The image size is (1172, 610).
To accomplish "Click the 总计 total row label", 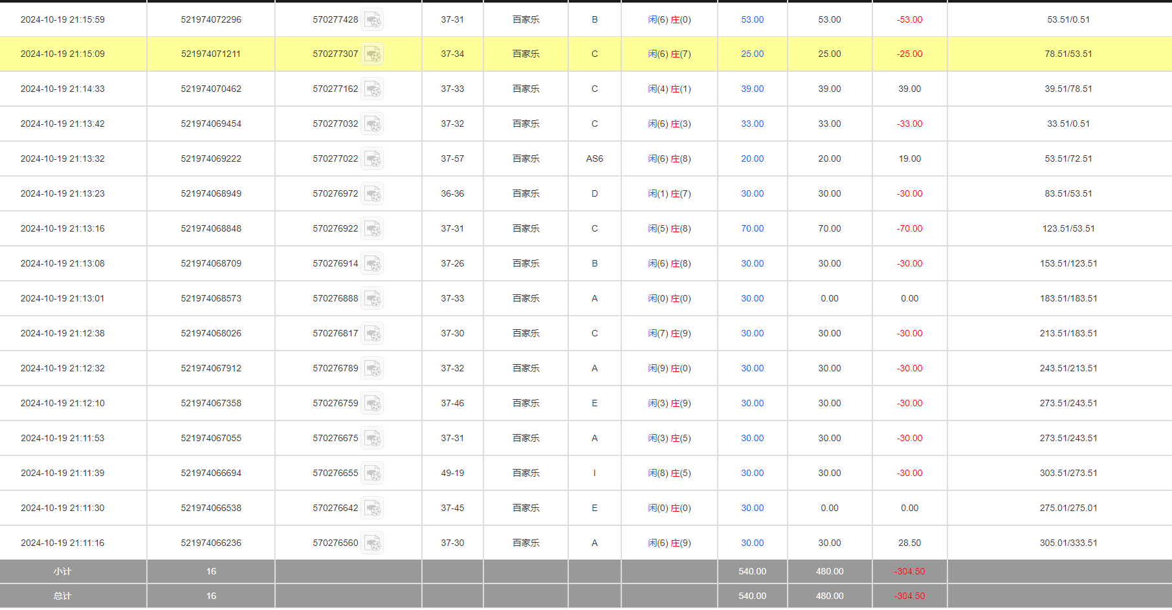I will [62, 596].
